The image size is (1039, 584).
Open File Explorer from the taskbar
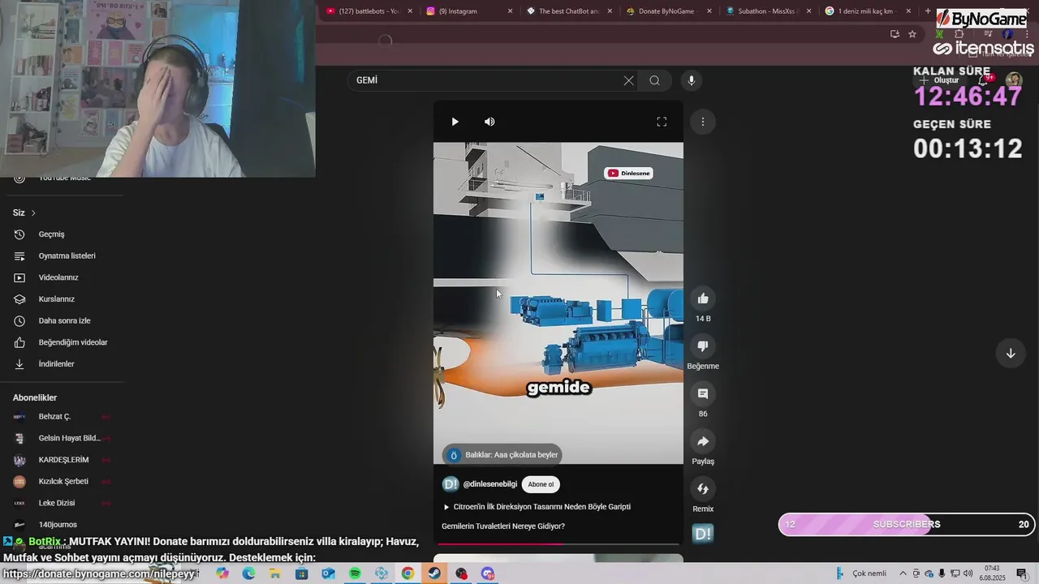point(275,573)
